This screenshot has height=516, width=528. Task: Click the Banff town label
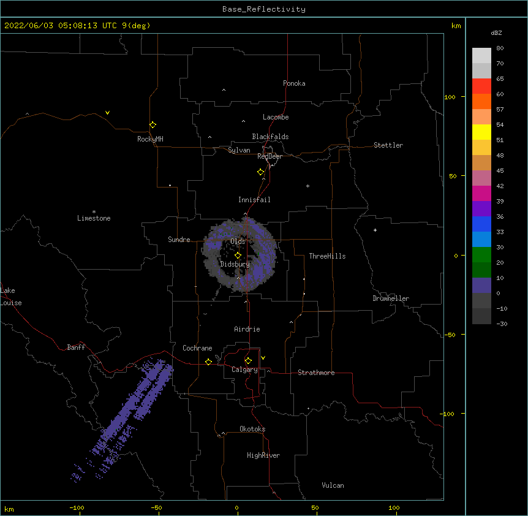(x=76, y=347)
